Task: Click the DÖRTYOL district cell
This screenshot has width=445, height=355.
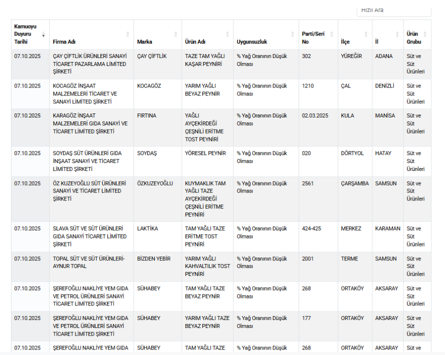Action: click(352, 153)
